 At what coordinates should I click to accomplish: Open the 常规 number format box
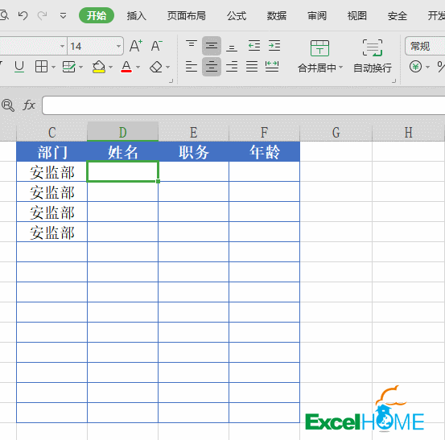coord(425,46)
